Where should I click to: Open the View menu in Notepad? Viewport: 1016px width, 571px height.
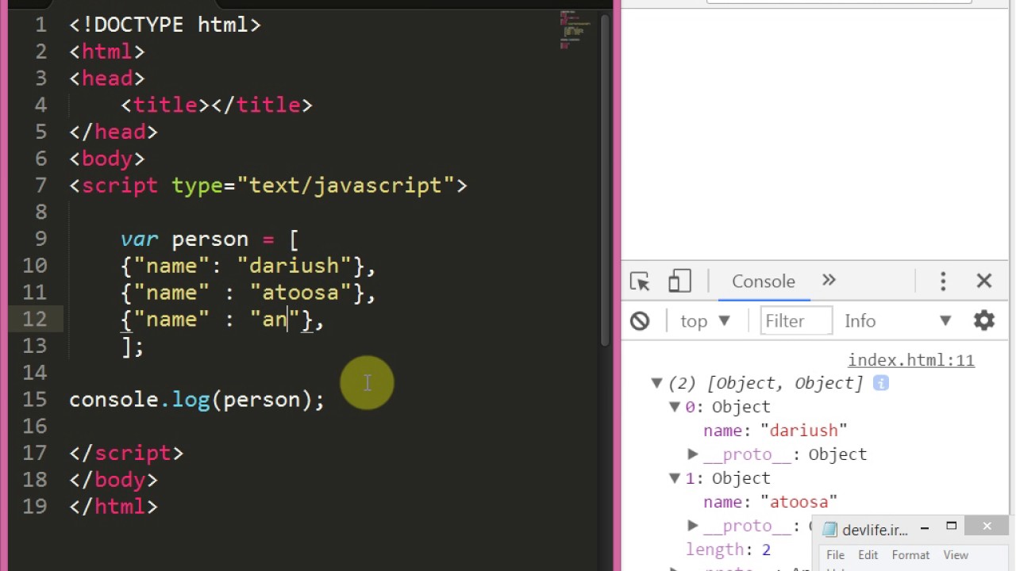pos(956,555)
